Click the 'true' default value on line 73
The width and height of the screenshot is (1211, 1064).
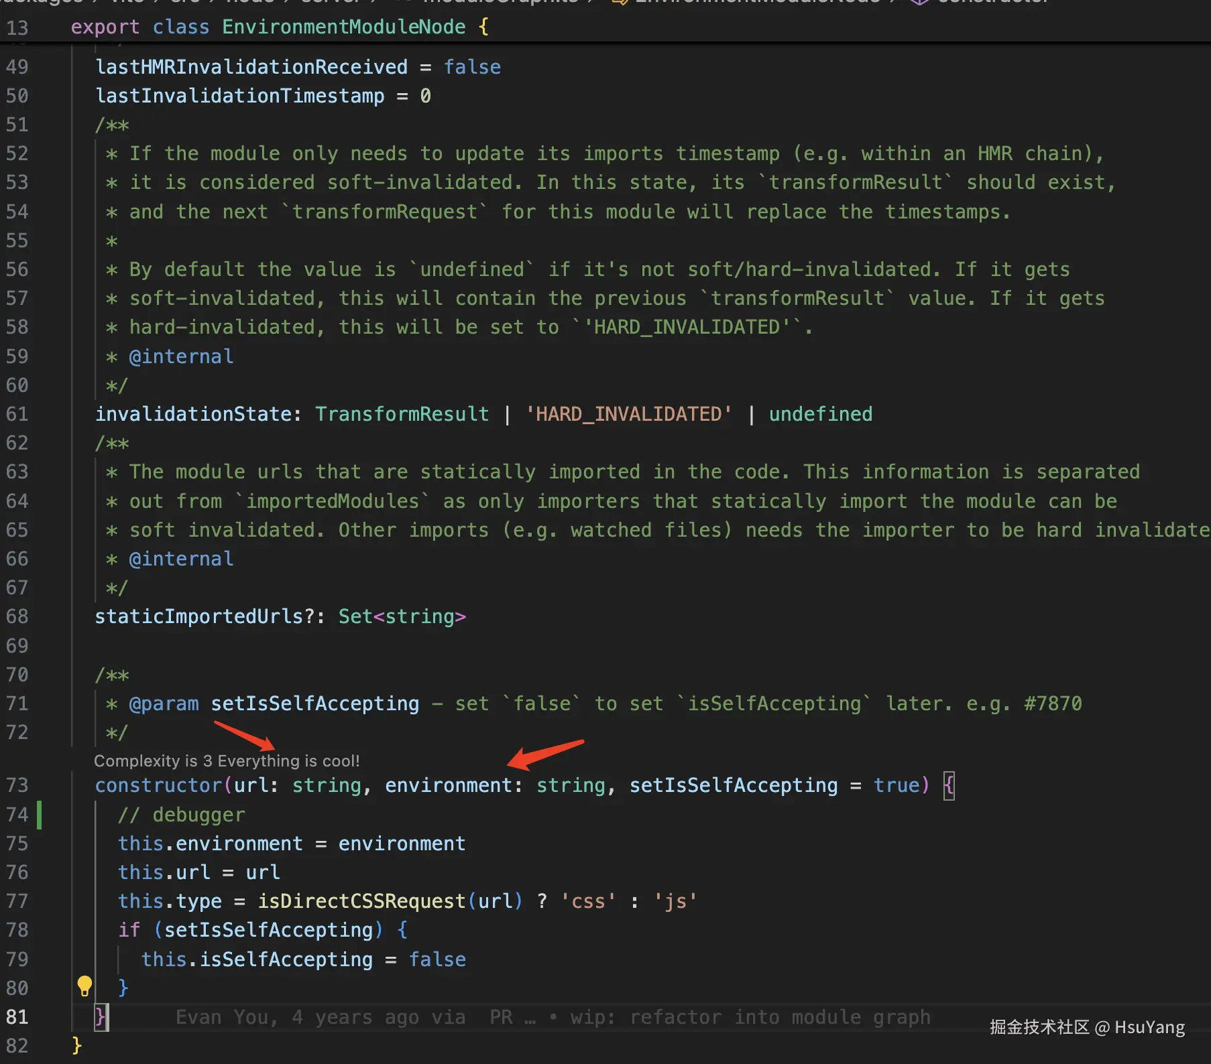click(x=897, y=785)
